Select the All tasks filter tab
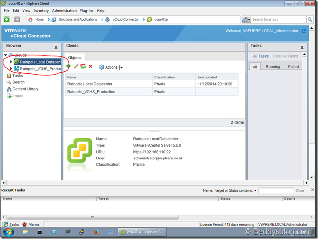This screenshot has width=318, height=239. [x=255, y=67]
